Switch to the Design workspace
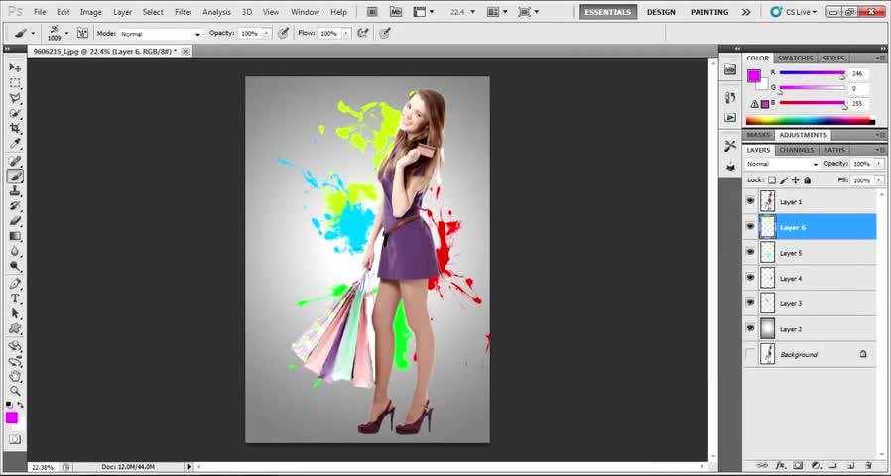 pos(661,12)
